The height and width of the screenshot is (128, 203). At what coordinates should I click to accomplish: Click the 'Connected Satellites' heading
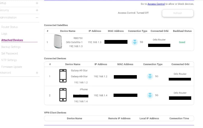tap(56, 25)
